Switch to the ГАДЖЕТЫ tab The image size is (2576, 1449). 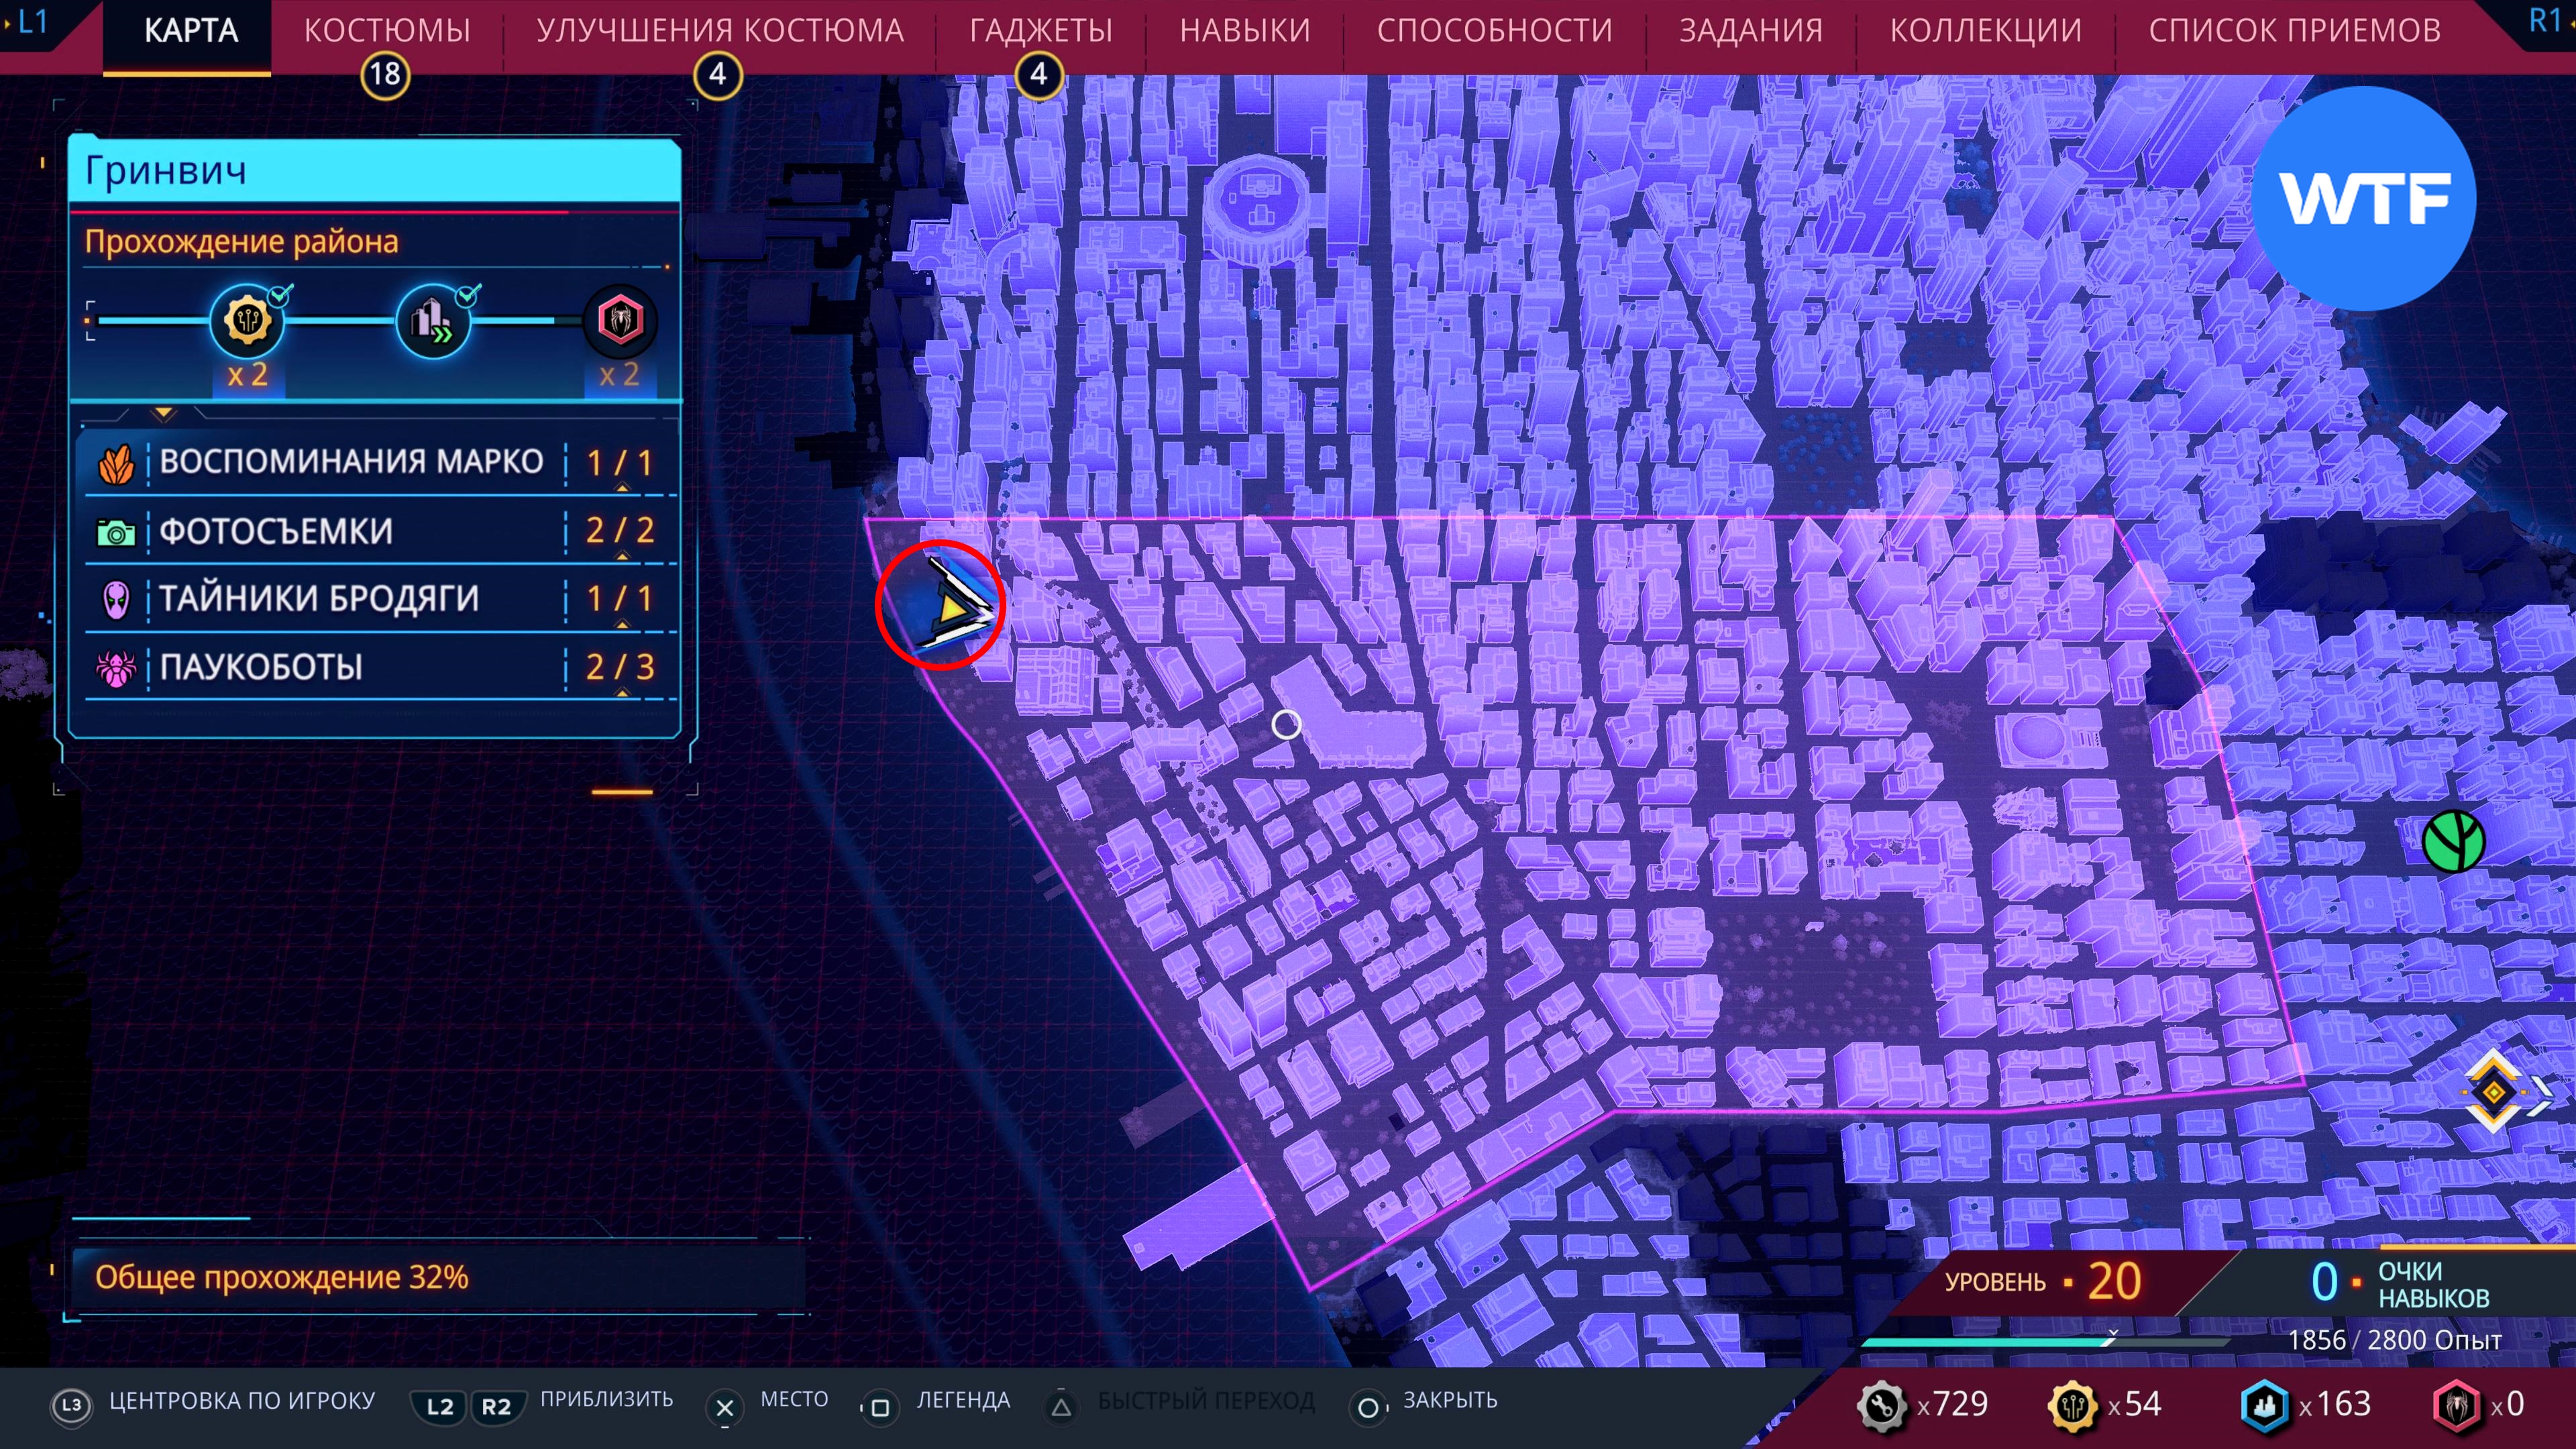click(x=1040, y=31)
